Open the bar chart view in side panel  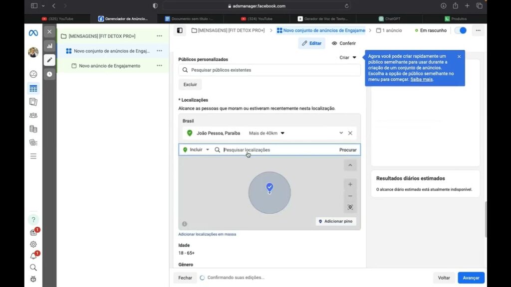coord(49,46)
